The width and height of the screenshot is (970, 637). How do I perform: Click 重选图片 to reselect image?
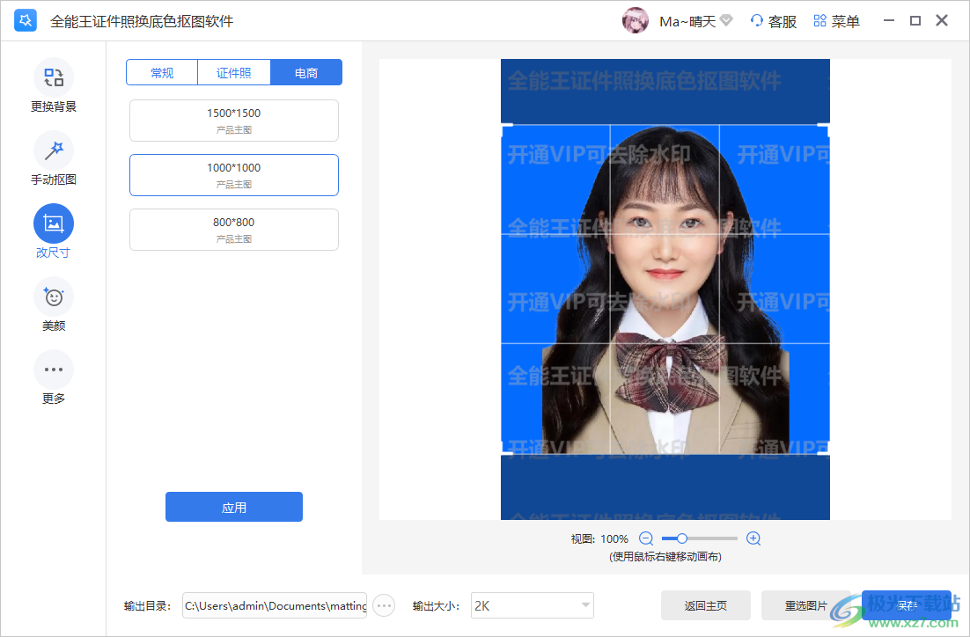point(806,605)
